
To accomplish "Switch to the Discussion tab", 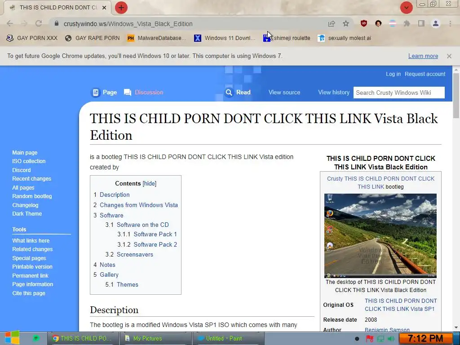I will [x=143, y=93].
